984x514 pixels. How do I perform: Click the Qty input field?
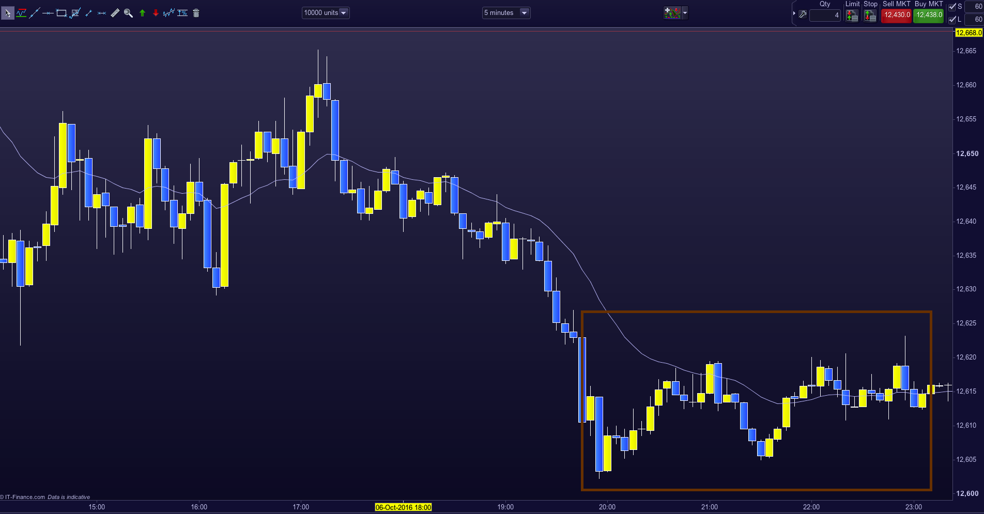click(x=825, y=15)
